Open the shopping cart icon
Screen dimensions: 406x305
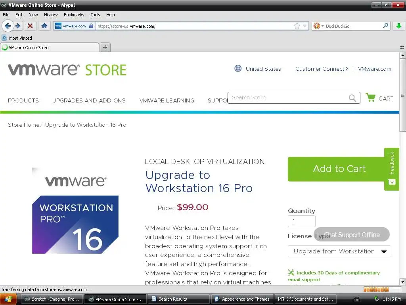tap(371, 98)
